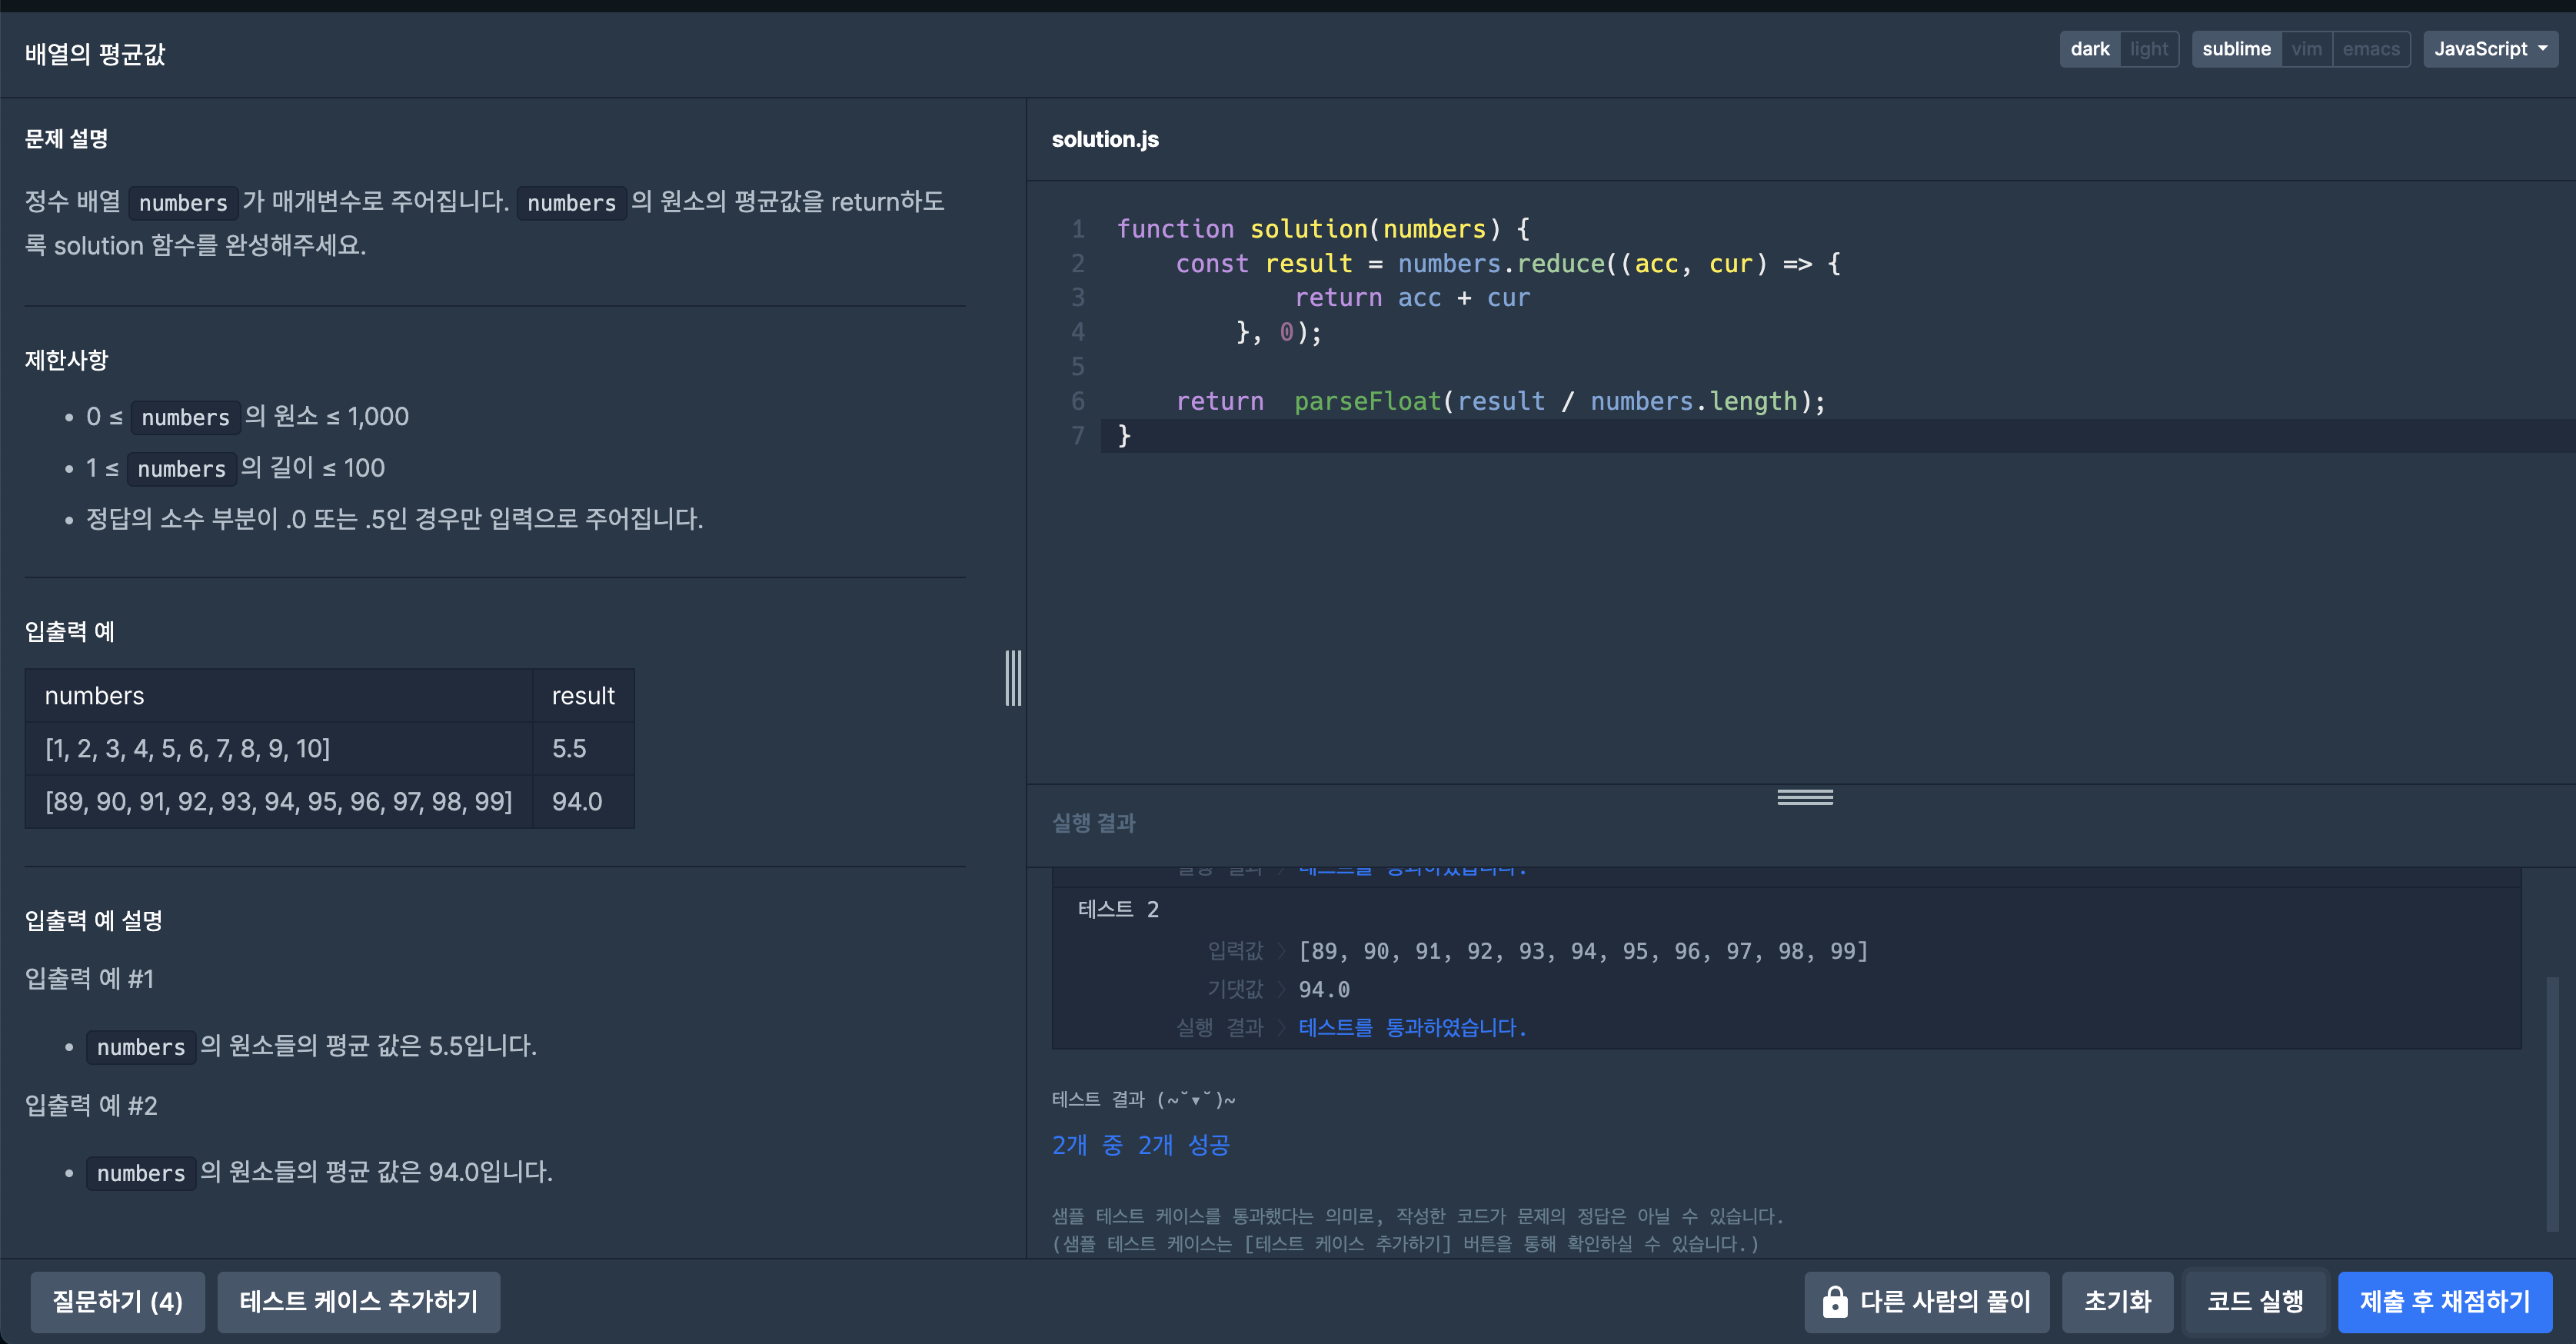
Task: Submit with 제출 후 채점하기
Action: tap(2444, 1301)
